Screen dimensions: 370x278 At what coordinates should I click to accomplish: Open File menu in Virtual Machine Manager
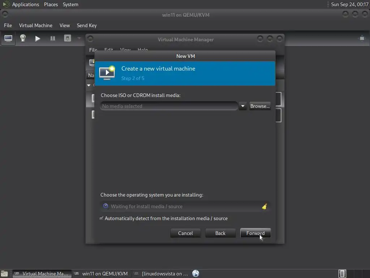pyautogui.click(x=93, y=50)
